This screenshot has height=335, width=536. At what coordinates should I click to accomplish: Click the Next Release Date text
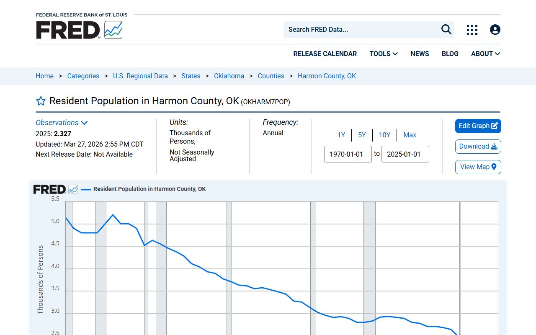click(84, 154)
